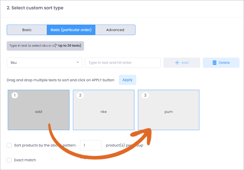Click the 'Drag and drop multiple texts' instruction
Image resolution: width=244 pixels, height=170 pixels.
[x=60, y=80]
